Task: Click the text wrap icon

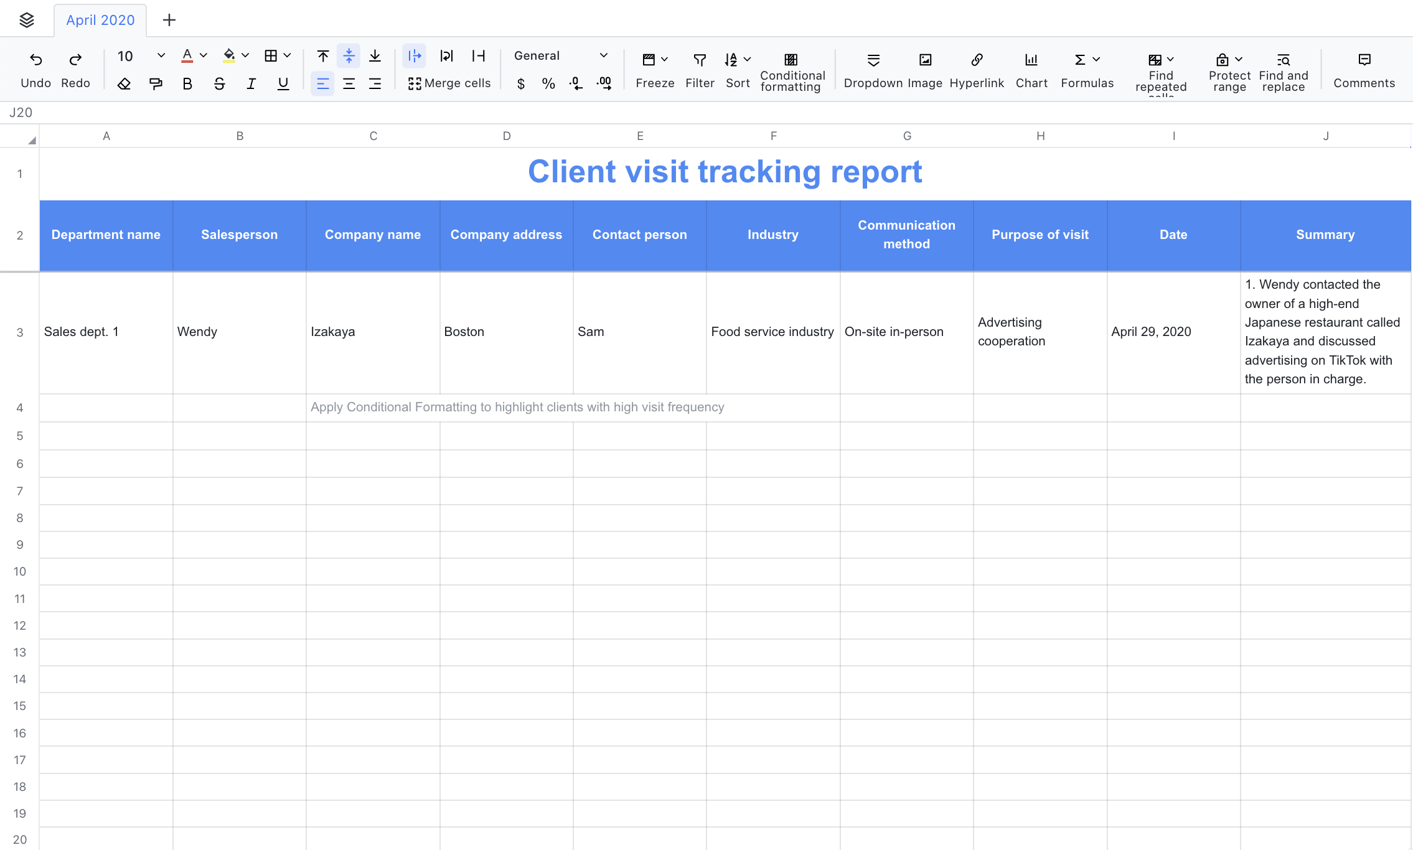Action: point(446,56)
